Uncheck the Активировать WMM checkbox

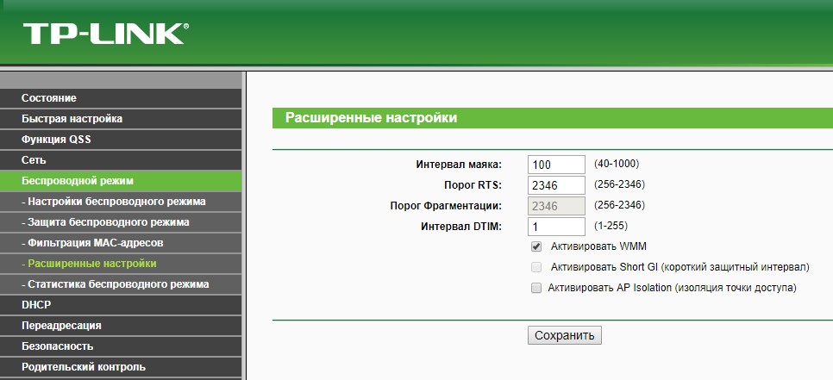point(536,246)
